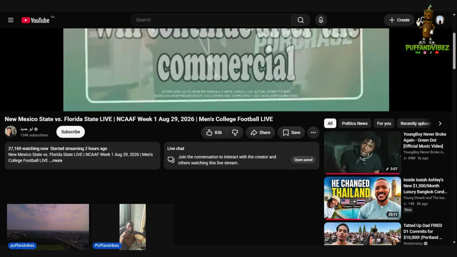Viewport: 457px width, 257px height.
Task: Open the ابو حميد channel name link
Action: tap(26, 129)
